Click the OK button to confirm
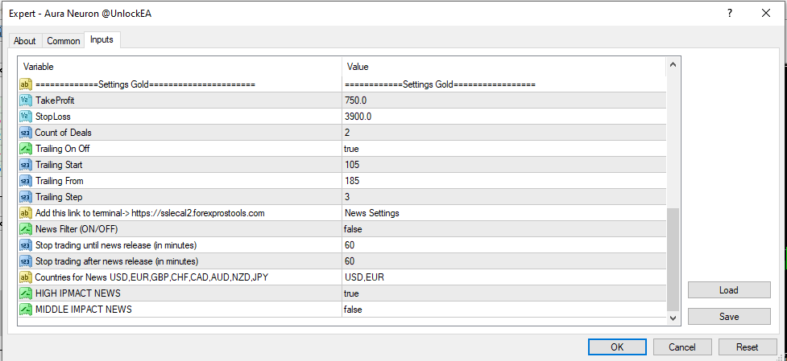The width and height of the screenshot is (787, 361). pyautogui.click(x=616, y=347)
